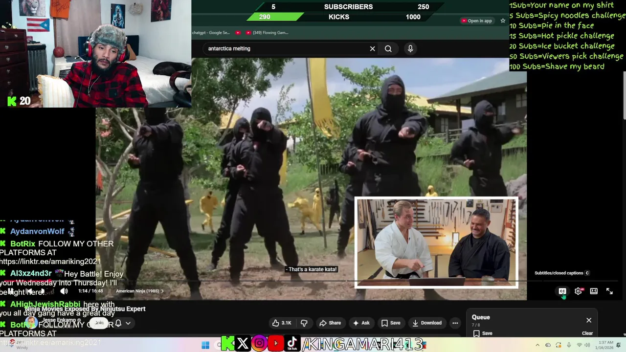This screenshot has height=352, width=626.
Task: Open the Windy weather widget on taskbar
Action: coord(18,345)
